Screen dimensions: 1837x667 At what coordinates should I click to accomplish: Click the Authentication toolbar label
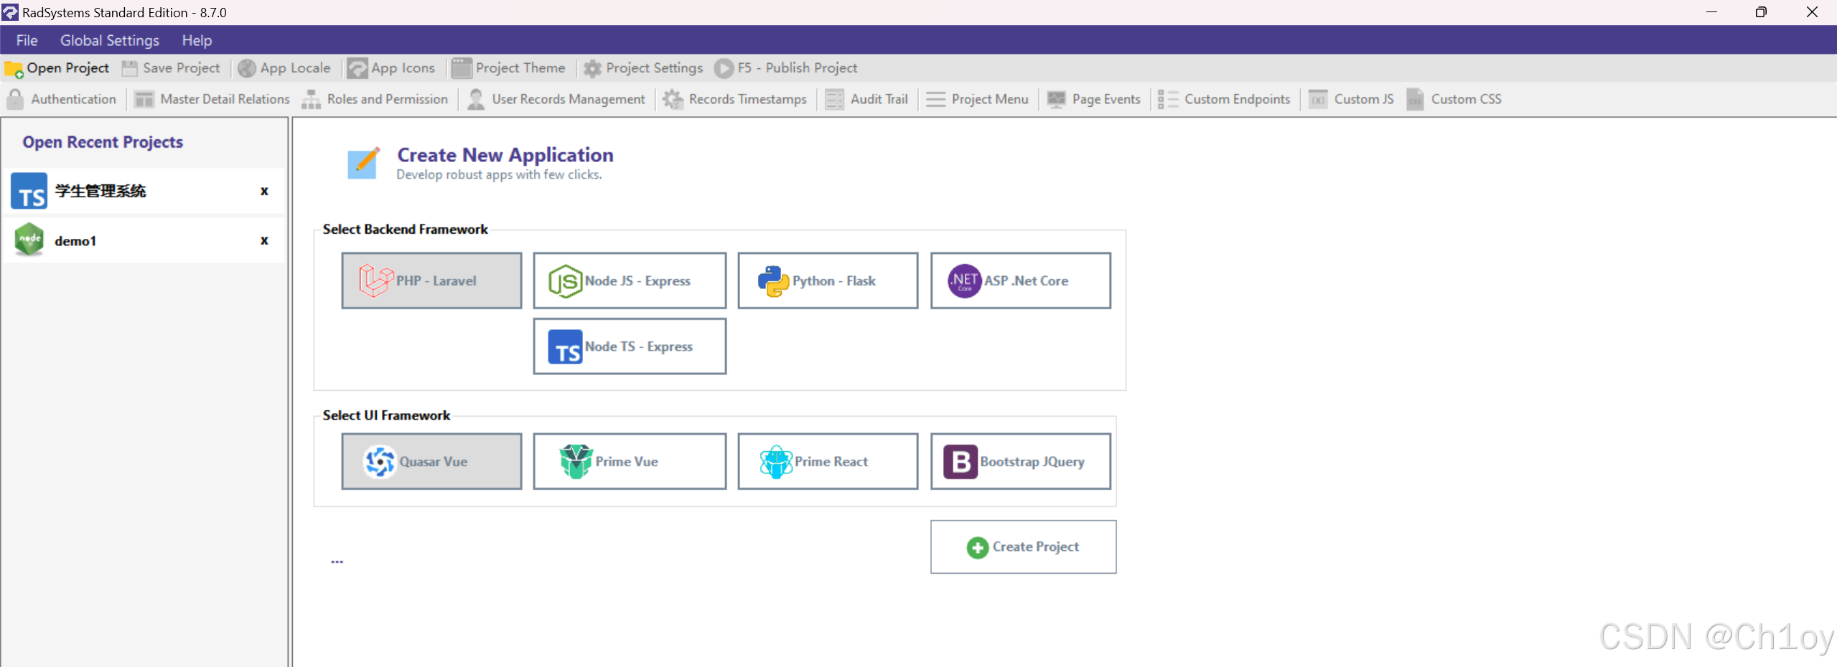pos(73,99)
